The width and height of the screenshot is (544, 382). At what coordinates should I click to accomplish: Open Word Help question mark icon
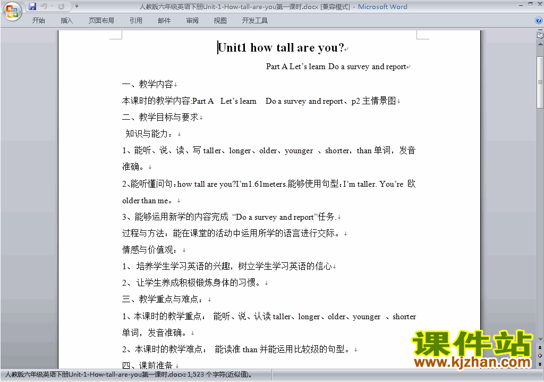(539, 21)
